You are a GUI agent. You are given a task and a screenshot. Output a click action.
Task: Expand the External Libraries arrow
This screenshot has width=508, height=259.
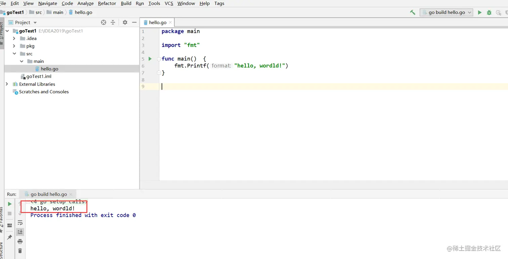7,84
